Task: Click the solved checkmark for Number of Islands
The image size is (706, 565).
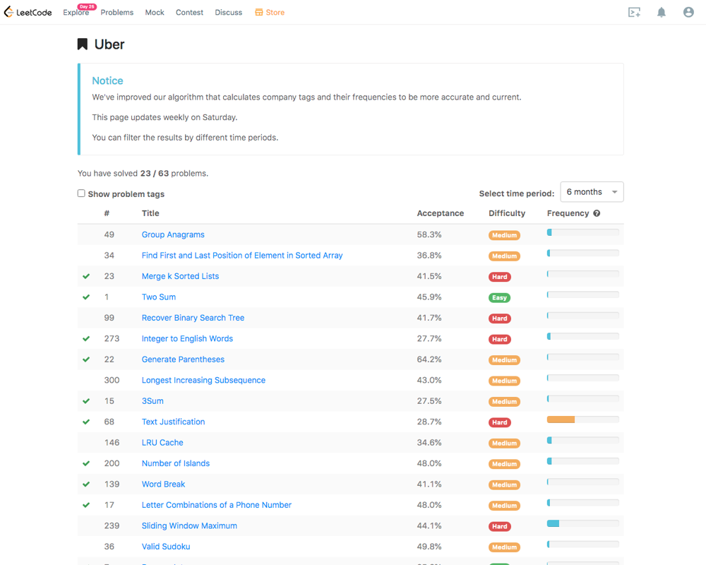Action: [x=86, y=463]
